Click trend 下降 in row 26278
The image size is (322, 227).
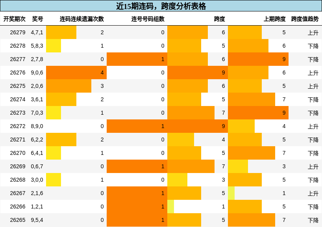[313, 46]
